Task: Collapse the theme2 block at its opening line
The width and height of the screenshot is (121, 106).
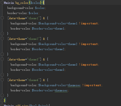Action: (x=2, y=38)
